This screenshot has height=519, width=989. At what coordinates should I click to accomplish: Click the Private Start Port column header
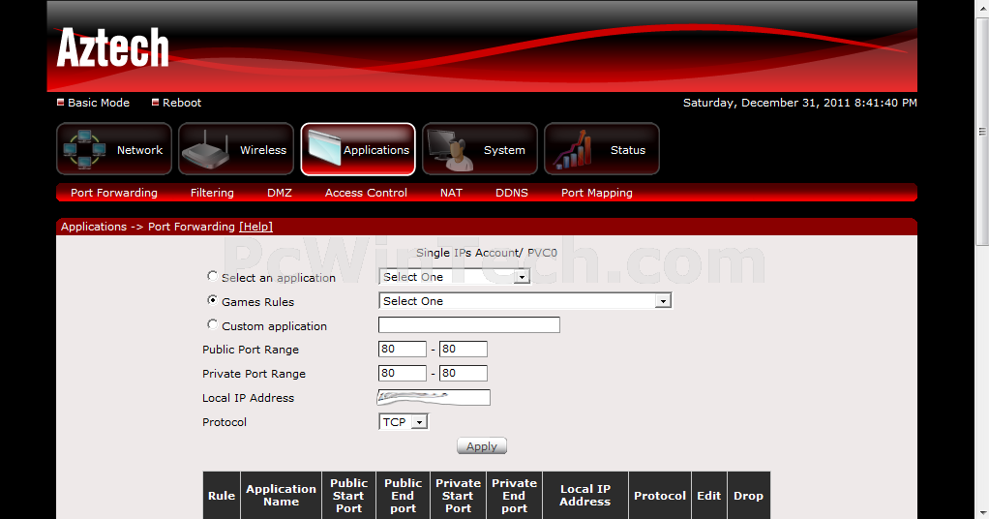point(458,496)
